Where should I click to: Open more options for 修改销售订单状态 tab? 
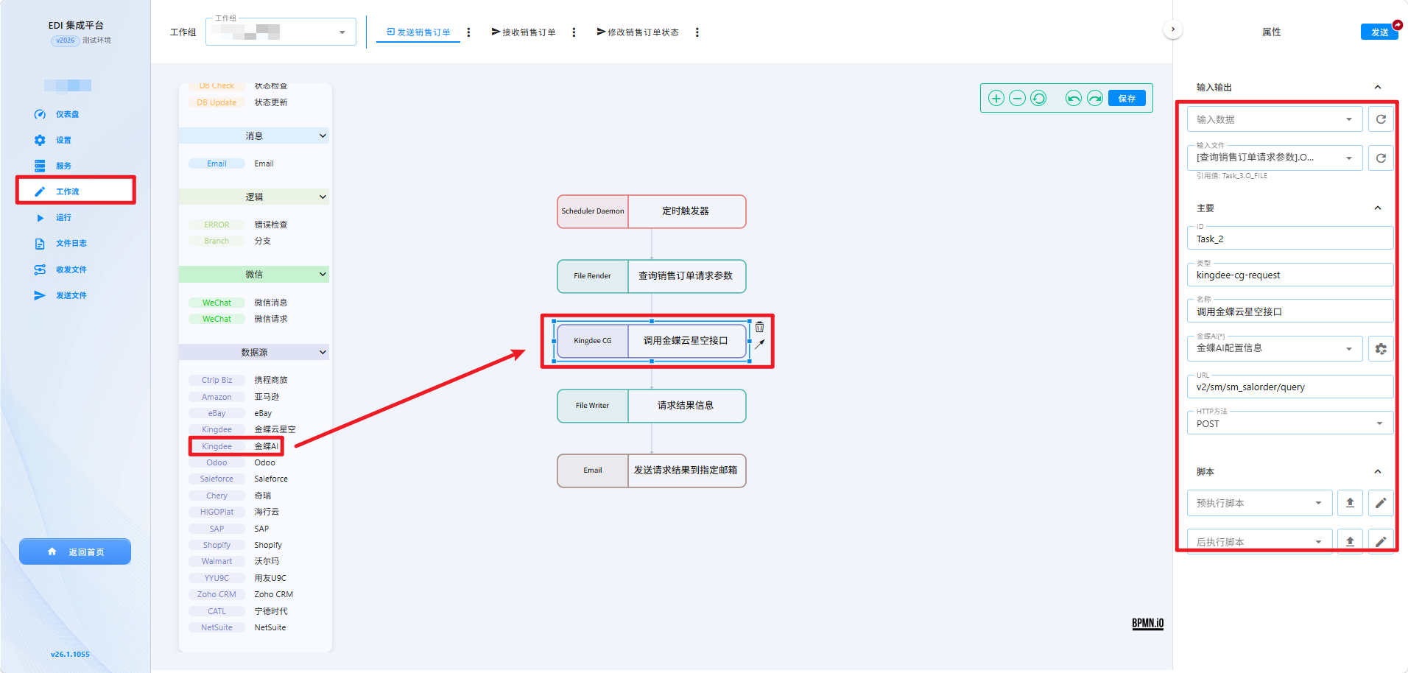tap(697, 32)
